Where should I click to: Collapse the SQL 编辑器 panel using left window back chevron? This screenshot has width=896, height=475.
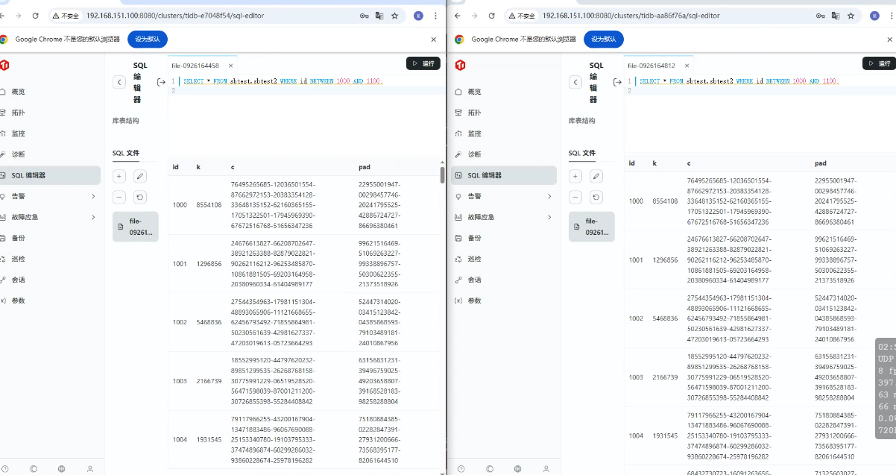(119, 82)
